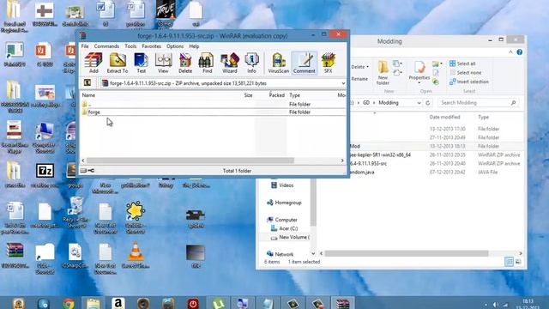Sort by Size column in WinRAR
The width and height of the screenshot is (549, 309).
[248, 95]
